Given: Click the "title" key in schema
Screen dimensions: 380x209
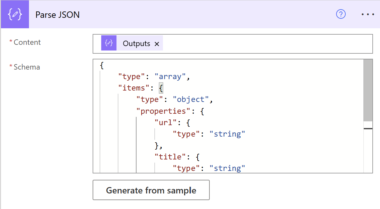Looking at the screenshot, I should (170, 157).
